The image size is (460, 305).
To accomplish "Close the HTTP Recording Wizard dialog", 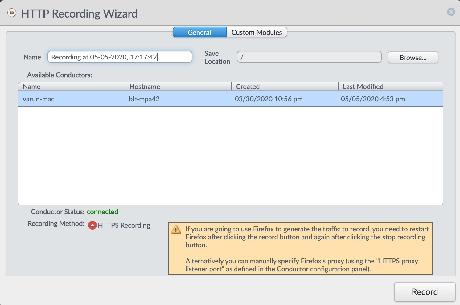I will click(451, 12).
